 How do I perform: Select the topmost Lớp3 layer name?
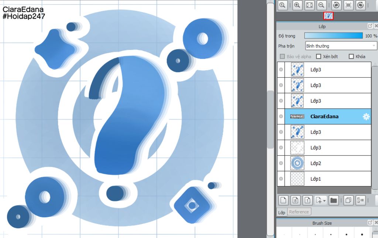(x=316, y=70)
